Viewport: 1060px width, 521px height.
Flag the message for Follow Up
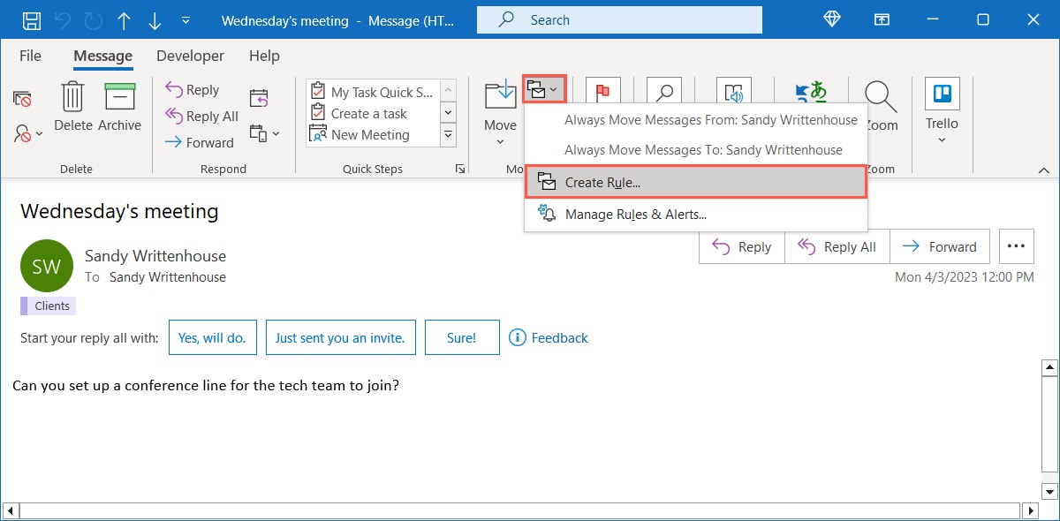click(603, 89)
